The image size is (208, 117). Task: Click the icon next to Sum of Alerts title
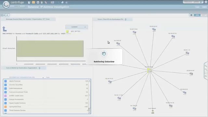tap(39, 68)
